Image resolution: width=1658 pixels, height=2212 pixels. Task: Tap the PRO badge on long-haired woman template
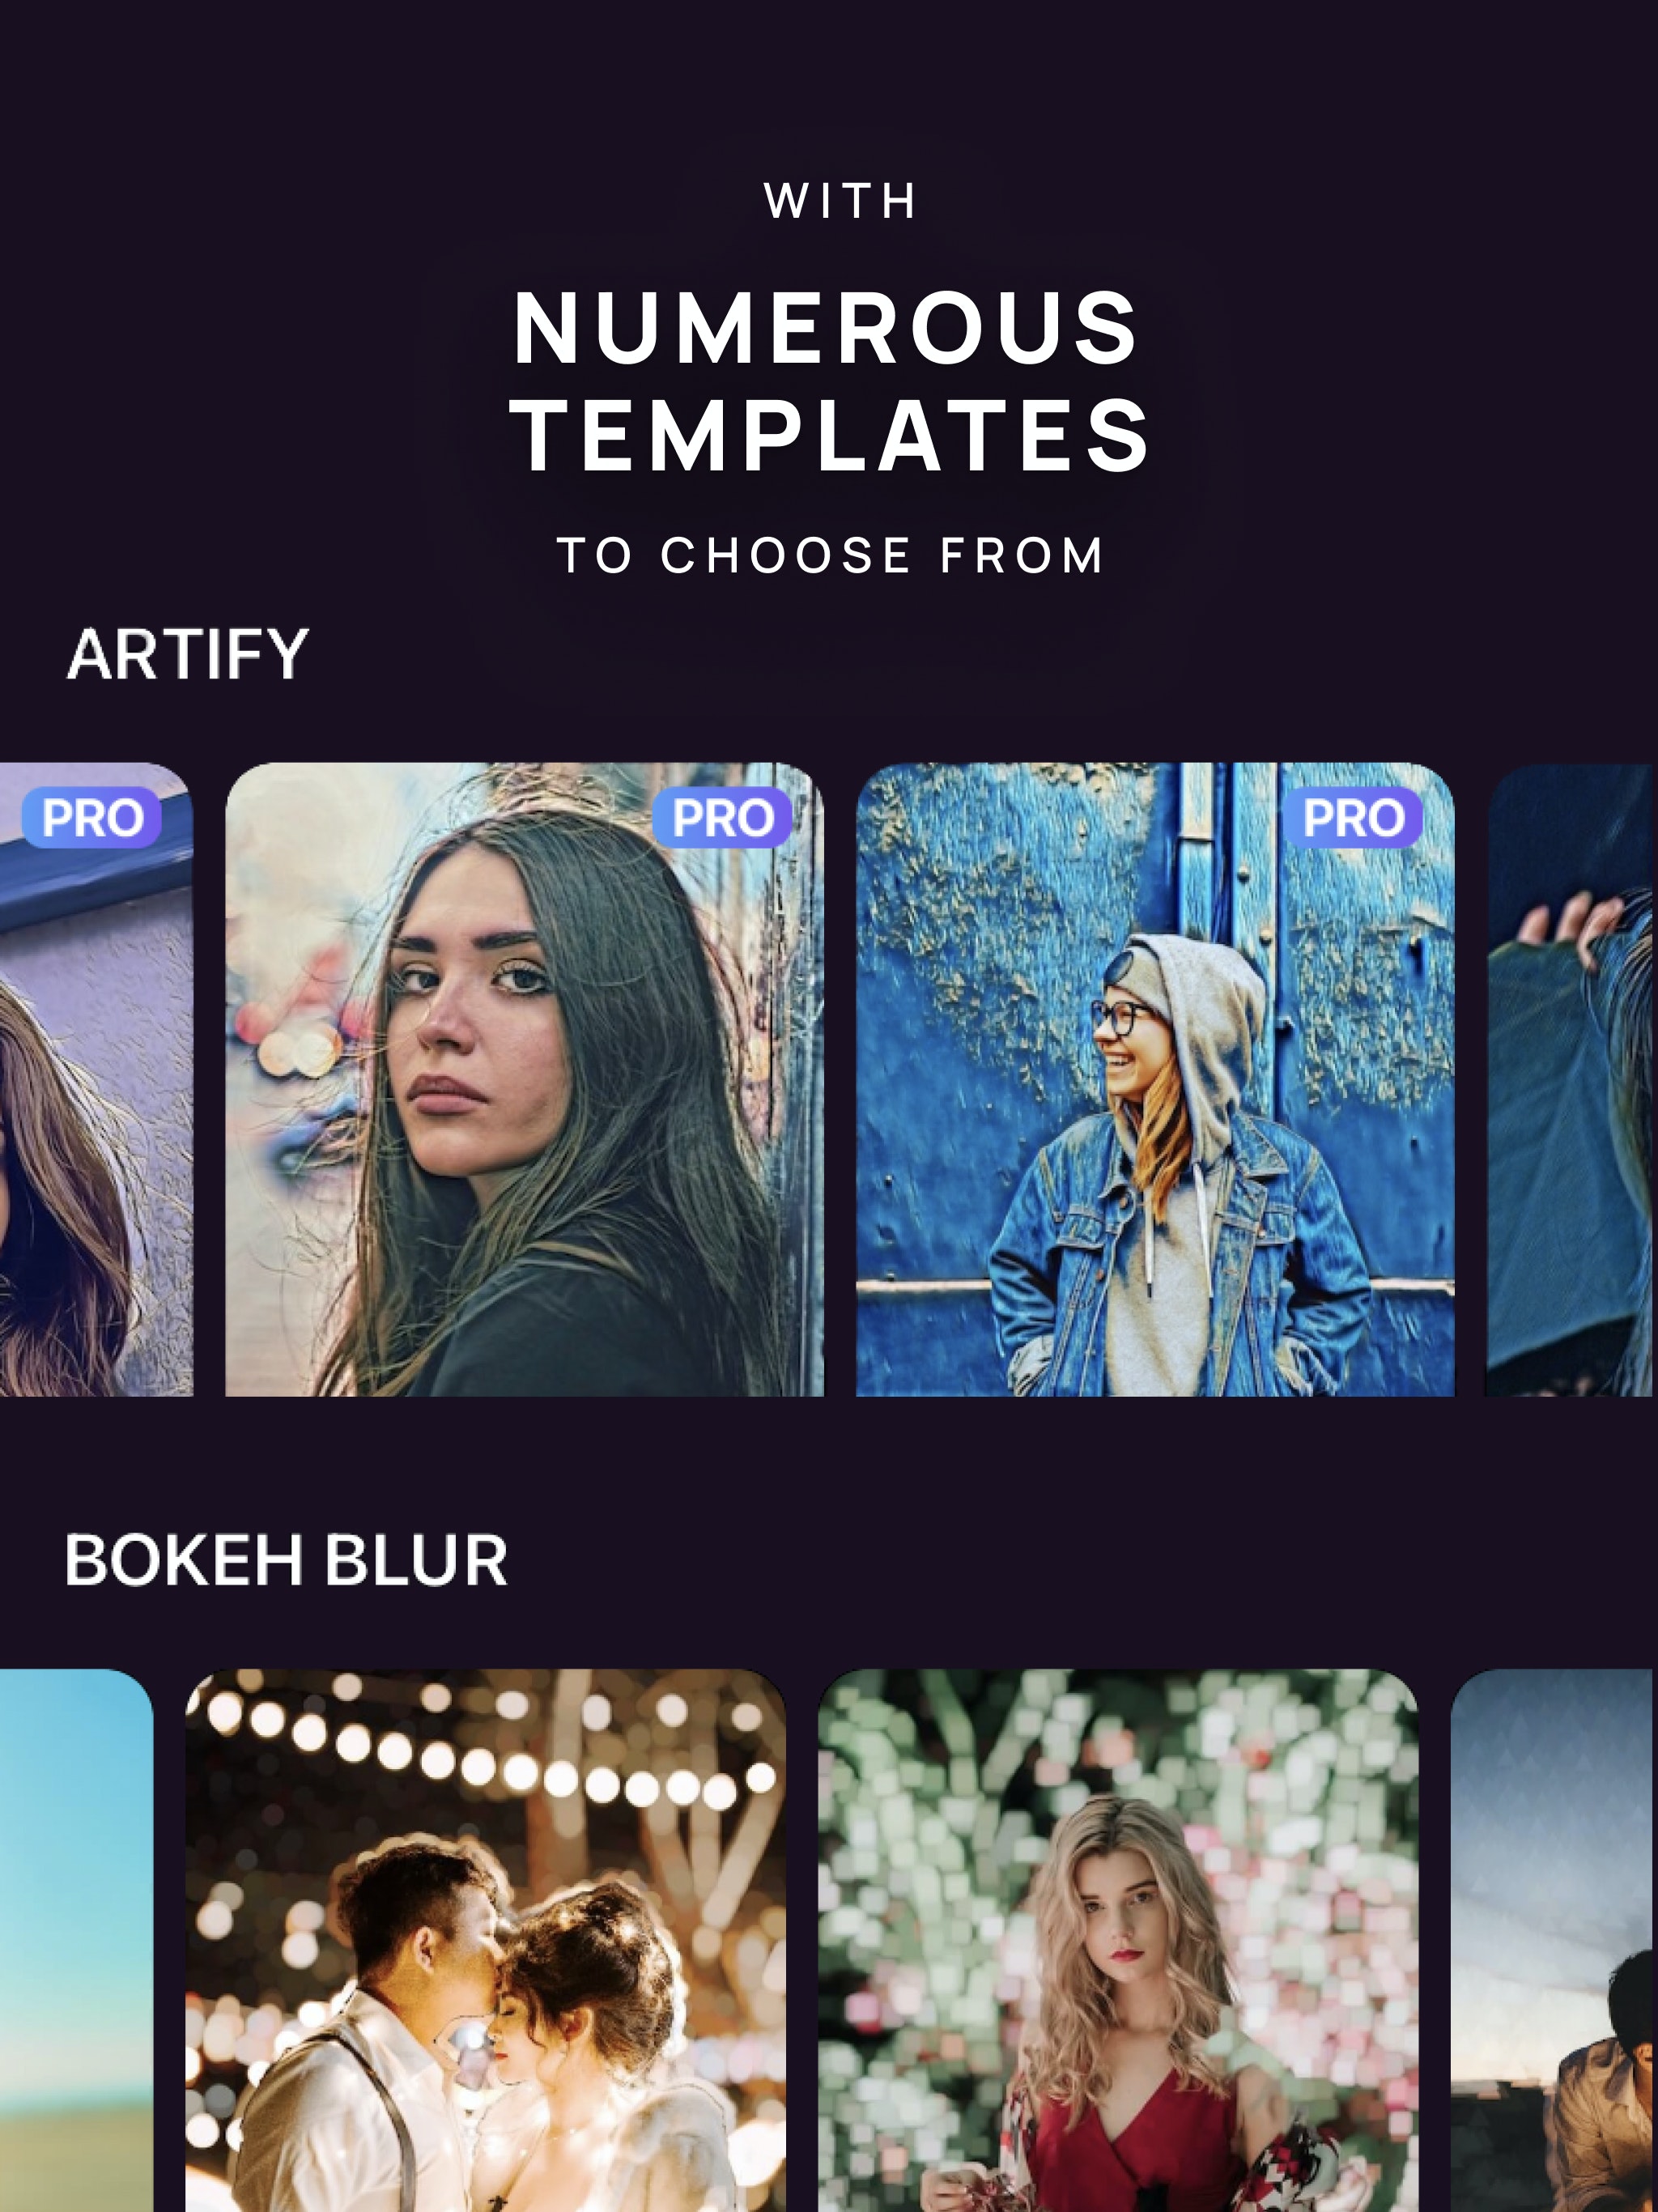(x=722, y=817)
